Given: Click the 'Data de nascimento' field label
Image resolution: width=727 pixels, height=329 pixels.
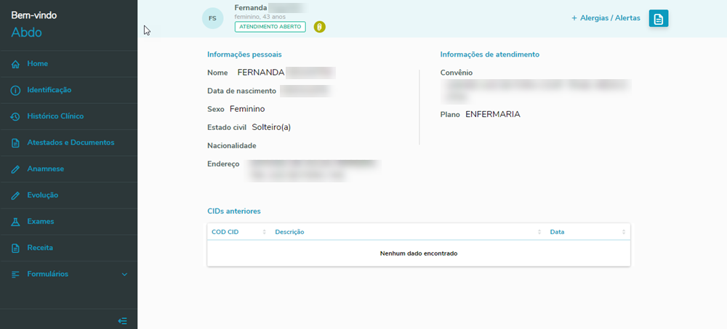Looking at the screenshot, I should coord(241,91).
